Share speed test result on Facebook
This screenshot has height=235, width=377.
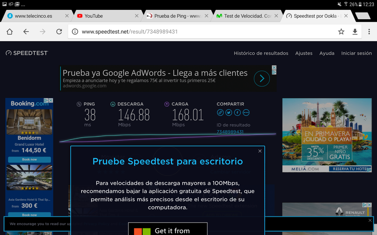click(x=237, y=112)
